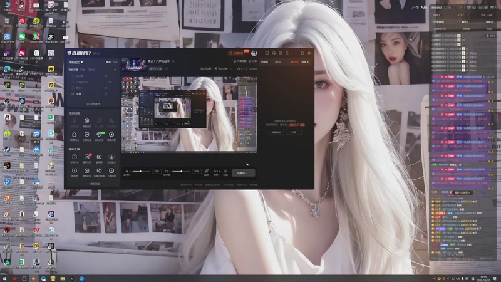This screenshot has height=282, width=501.
Task: Click the stream cover thumbnail
Action: 133,65
